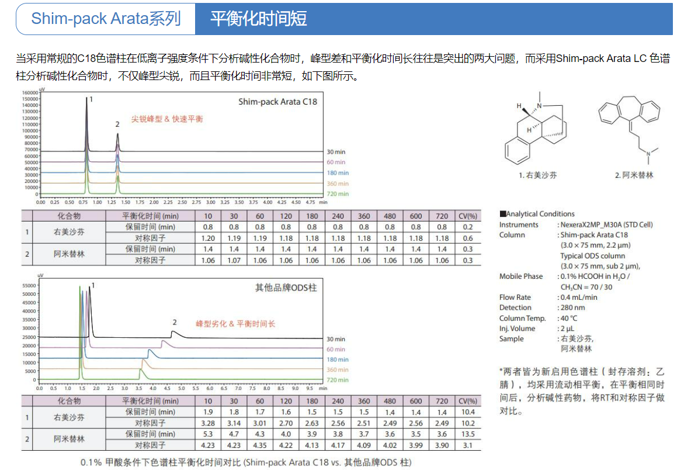Screen dimensions: 684x470
Task: Click the Mobile Phase condition row
Action: (564, 277)
